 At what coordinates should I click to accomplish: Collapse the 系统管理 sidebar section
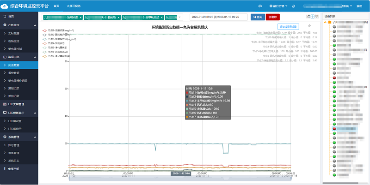point(35,137)
